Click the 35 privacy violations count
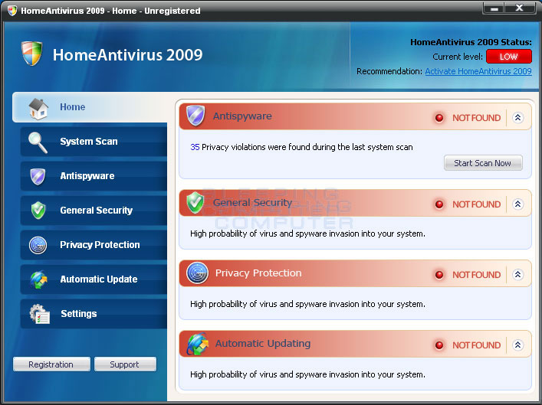The image size is (542, 405). (x=195, y=147)
